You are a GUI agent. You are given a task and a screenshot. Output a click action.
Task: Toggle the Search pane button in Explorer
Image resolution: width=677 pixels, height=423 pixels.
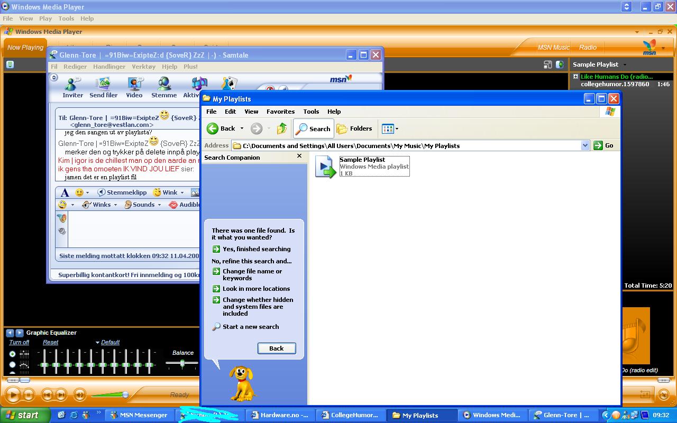[x=314, y=128]
